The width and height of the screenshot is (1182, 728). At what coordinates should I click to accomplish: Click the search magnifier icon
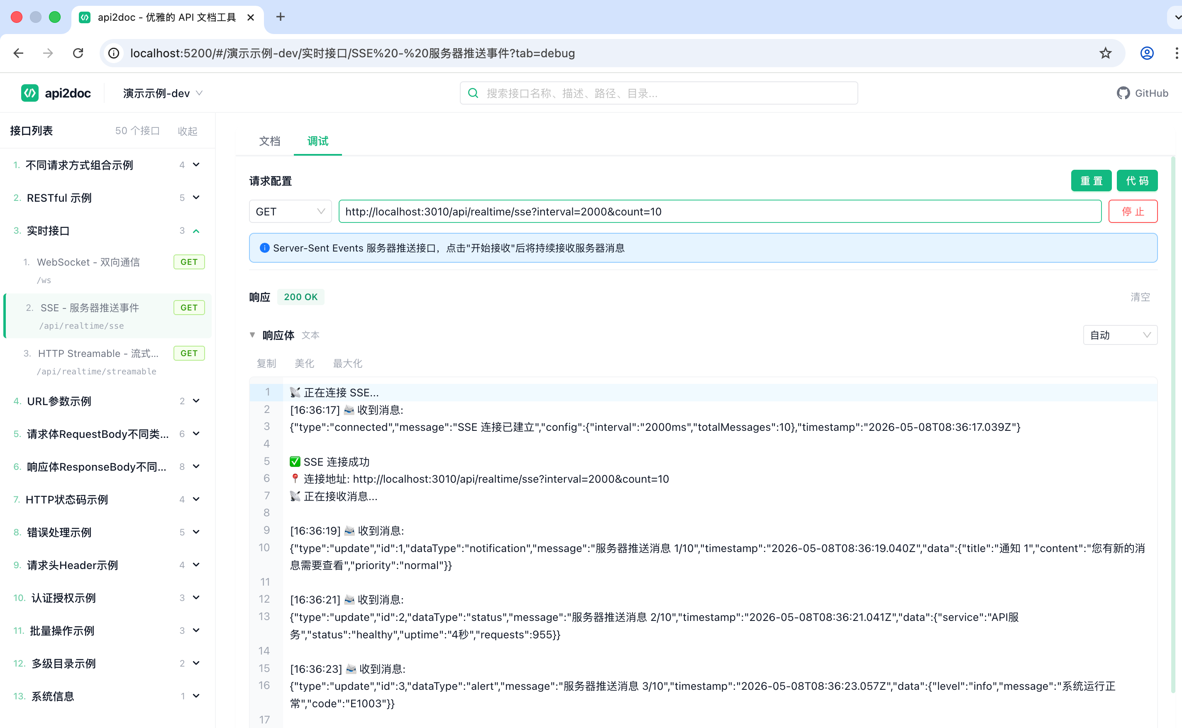click(x=473, y=93)
